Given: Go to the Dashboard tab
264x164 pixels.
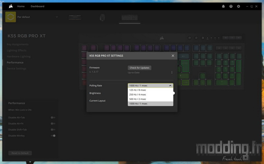Looking at the screenshot, I should [37, 6].
